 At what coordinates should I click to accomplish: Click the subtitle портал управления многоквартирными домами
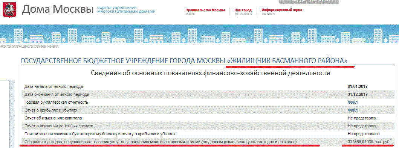pos(126,9)
